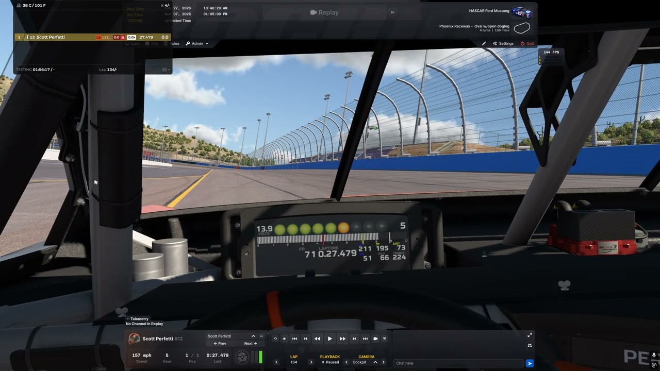660x371 pixels.
Task: Click the 157 mph speed readout
Action: tap(142, 355)
